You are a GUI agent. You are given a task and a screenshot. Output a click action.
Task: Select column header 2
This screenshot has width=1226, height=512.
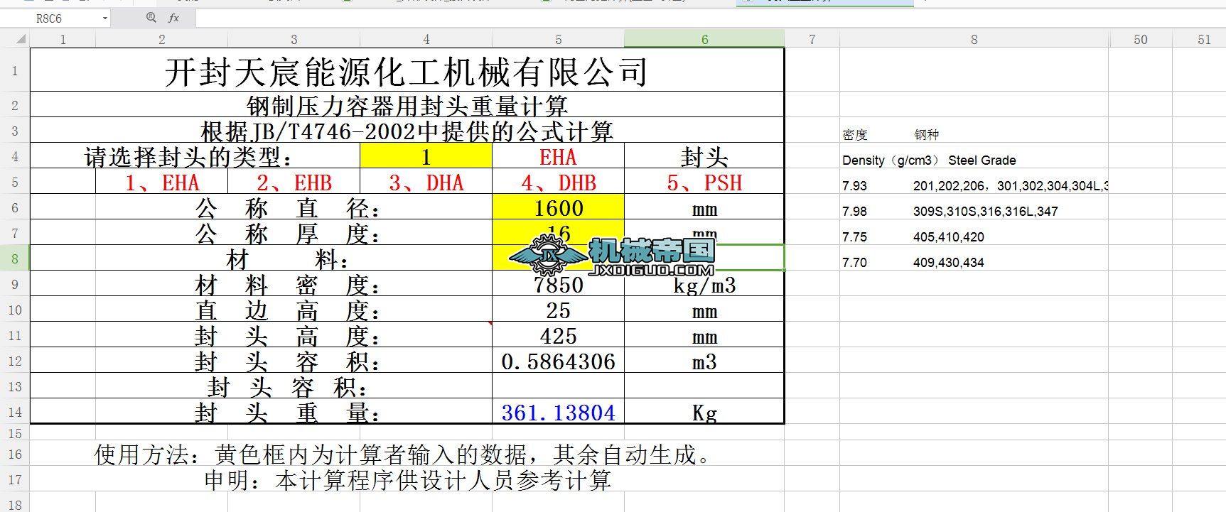click(161, 40)
